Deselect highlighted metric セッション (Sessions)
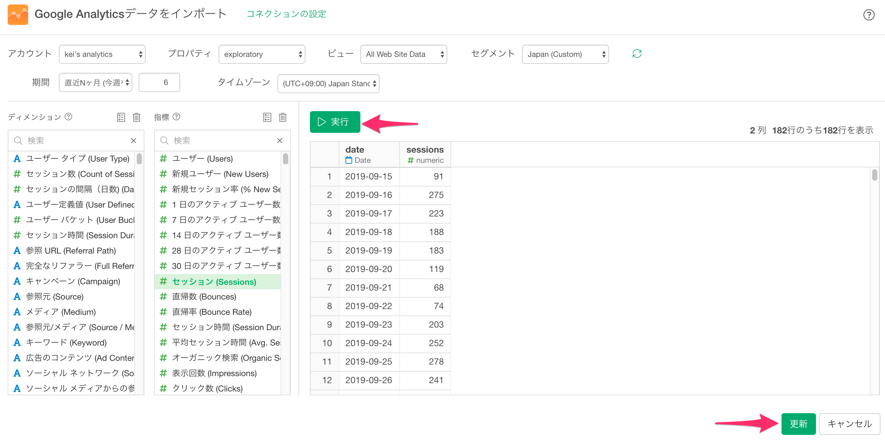The height and width of the screenshot is (440, 885). [218, 282]
